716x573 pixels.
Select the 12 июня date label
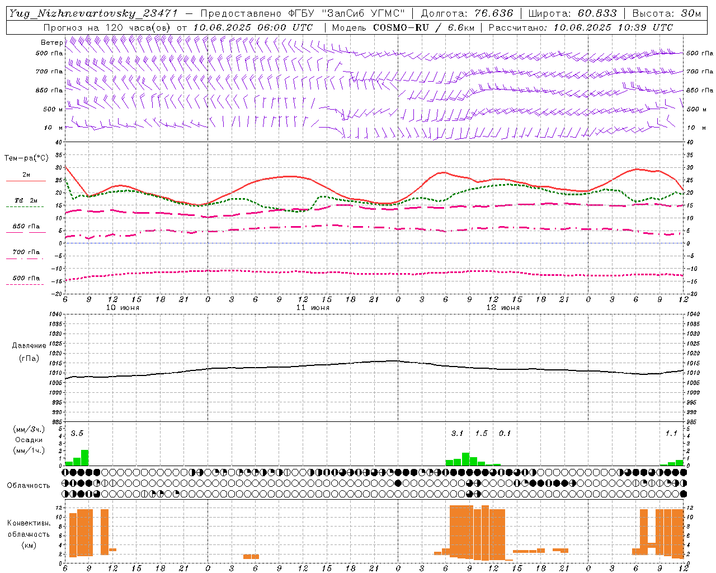point(503,308)
